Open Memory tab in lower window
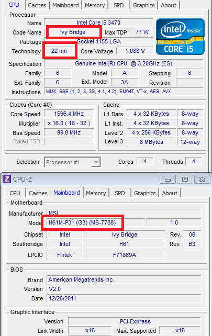This screenshot has width=212, height=336. [x=96, y=193]
